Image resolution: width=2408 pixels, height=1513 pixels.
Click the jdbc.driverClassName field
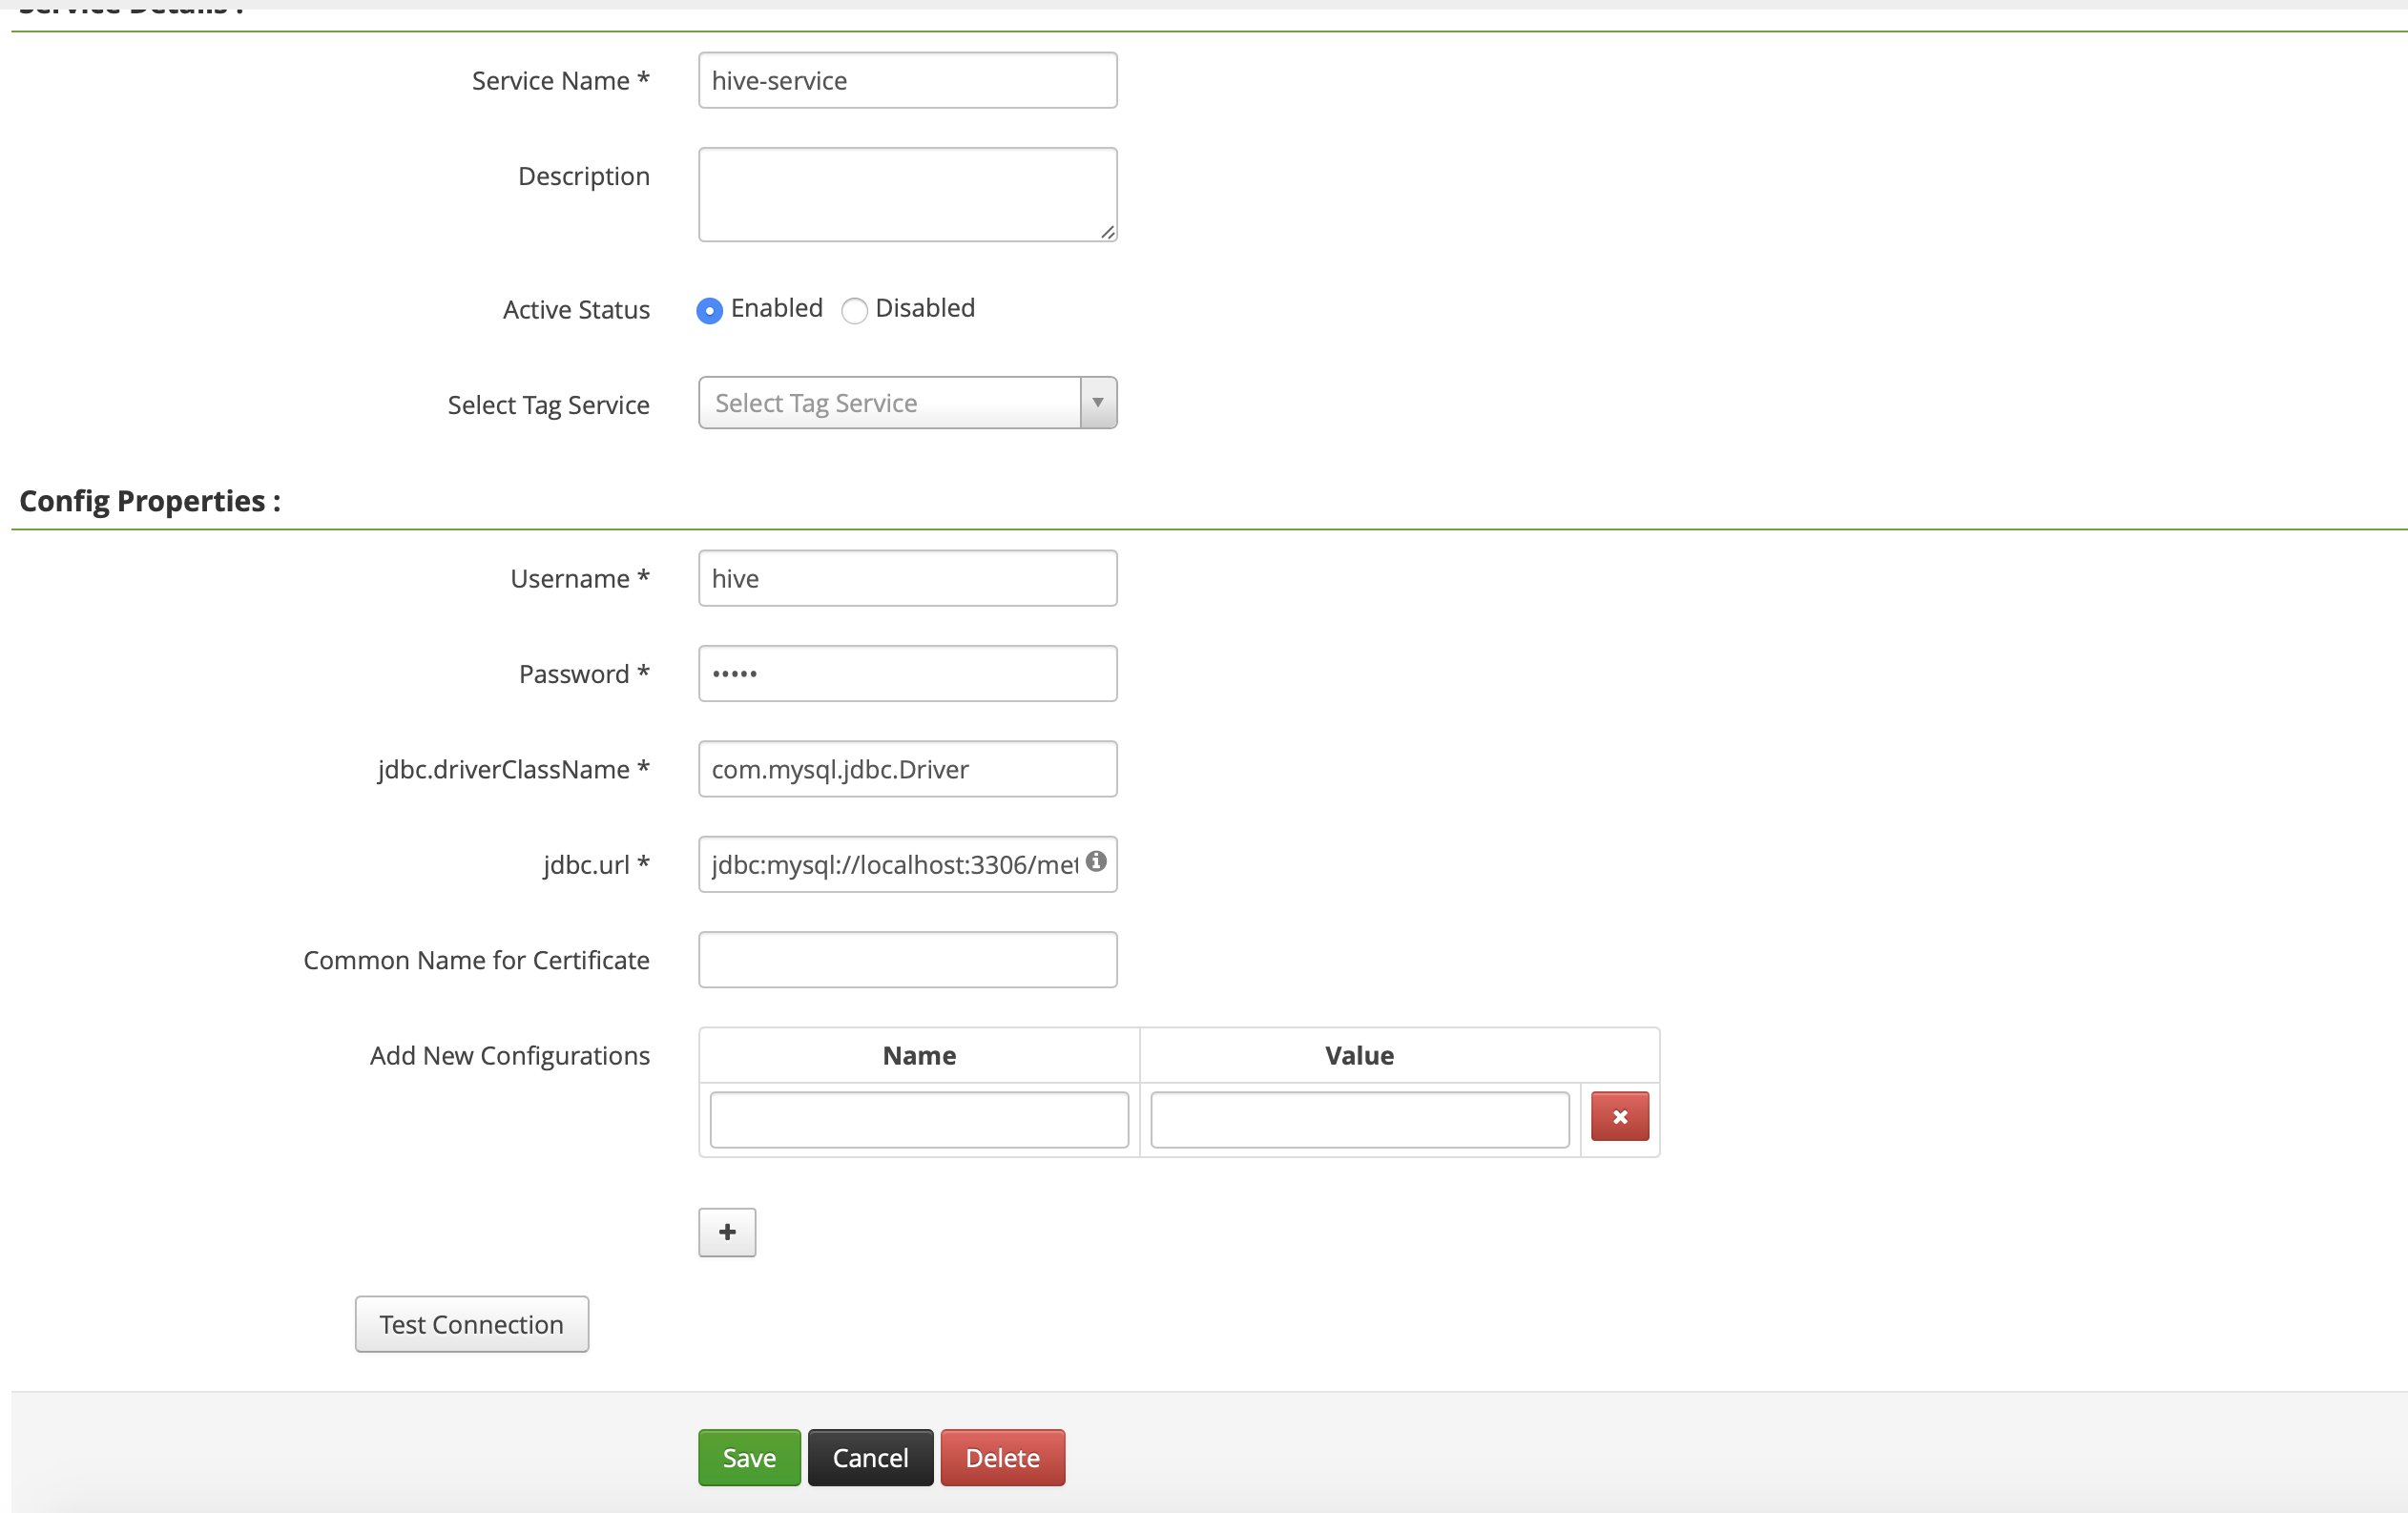pyautogui.click(x=906, y=769)
